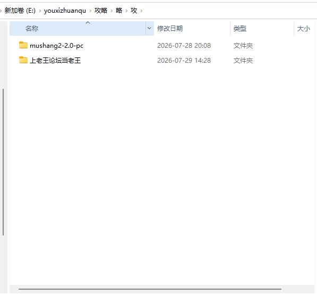Navigate to 攻略 breadcrumb segment
The width and height of the screenshot is (317, 295).
pos(101,10)
